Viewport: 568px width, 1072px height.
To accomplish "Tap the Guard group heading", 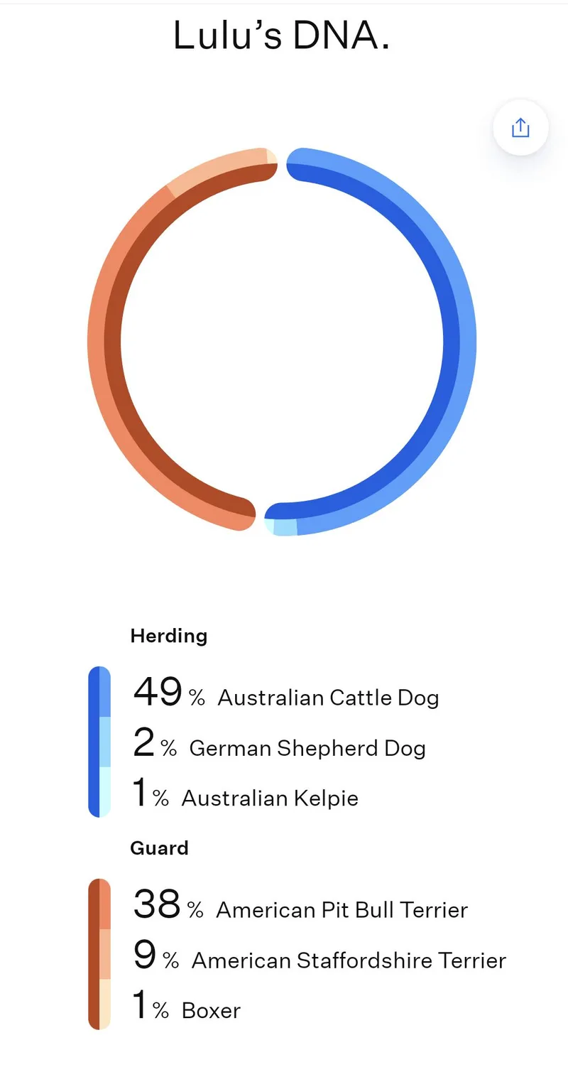I will (x=159, y=848).
